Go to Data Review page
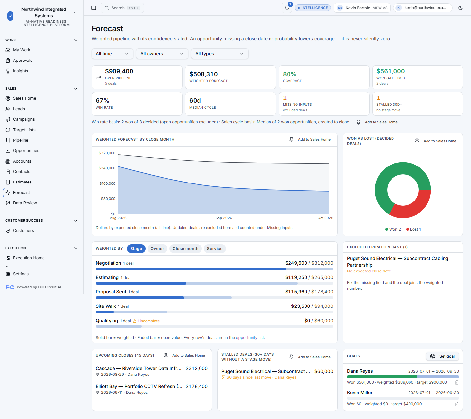This screenshot has height=419, width=471. pyautogui.click(x=42, y=203)
